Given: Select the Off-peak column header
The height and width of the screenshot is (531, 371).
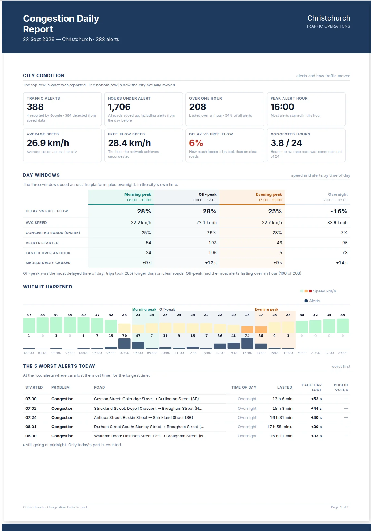Looking at the screenshot, I should (x=187, y=197).
